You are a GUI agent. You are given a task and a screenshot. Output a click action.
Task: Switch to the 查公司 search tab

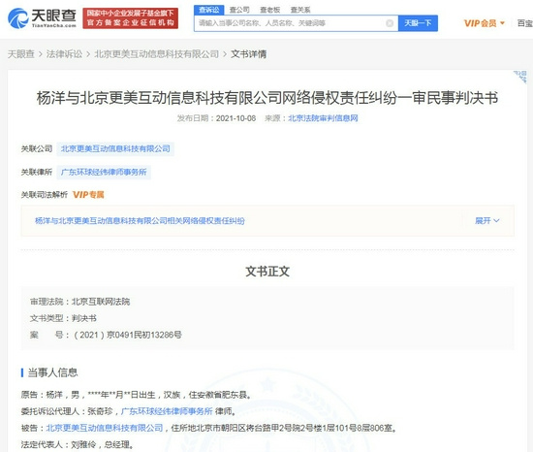(239, 10)
